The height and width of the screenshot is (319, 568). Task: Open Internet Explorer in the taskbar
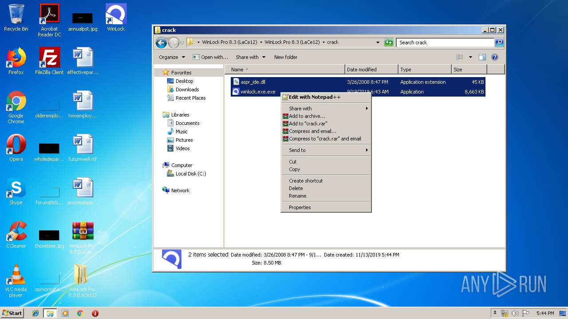click(x=35, y=313)
